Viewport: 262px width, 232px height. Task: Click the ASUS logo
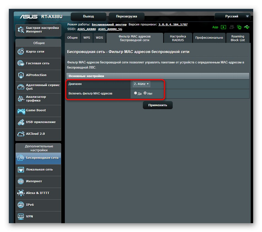(x=29, y=17)
